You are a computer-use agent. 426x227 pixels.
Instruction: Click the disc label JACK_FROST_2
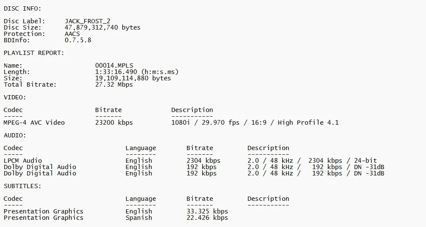point(88,21)
